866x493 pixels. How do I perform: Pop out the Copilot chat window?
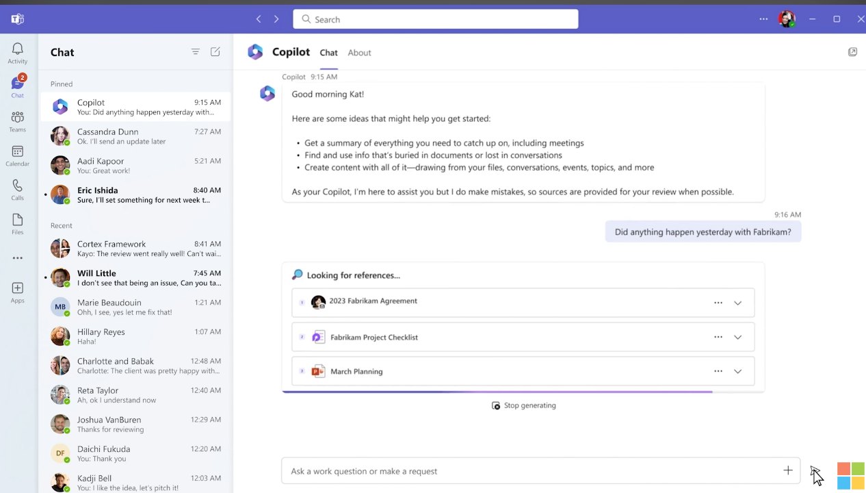coord(852,51)
